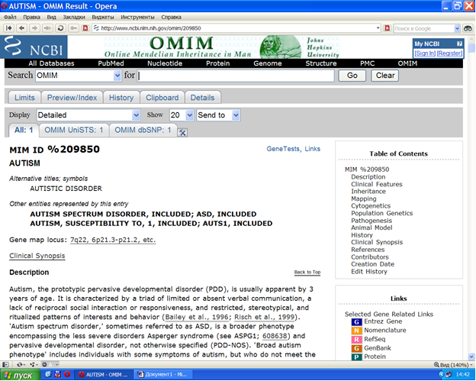This screenshot has width=476, height=381.
Task: Open the PubMed database link
Action: click(111, 63)
